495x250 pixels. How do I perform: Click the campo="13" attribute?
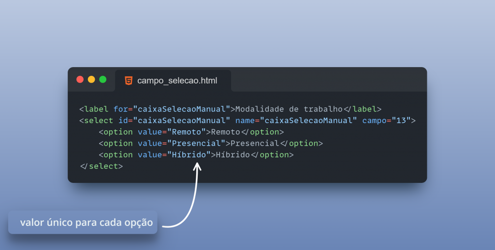point(386,121)
